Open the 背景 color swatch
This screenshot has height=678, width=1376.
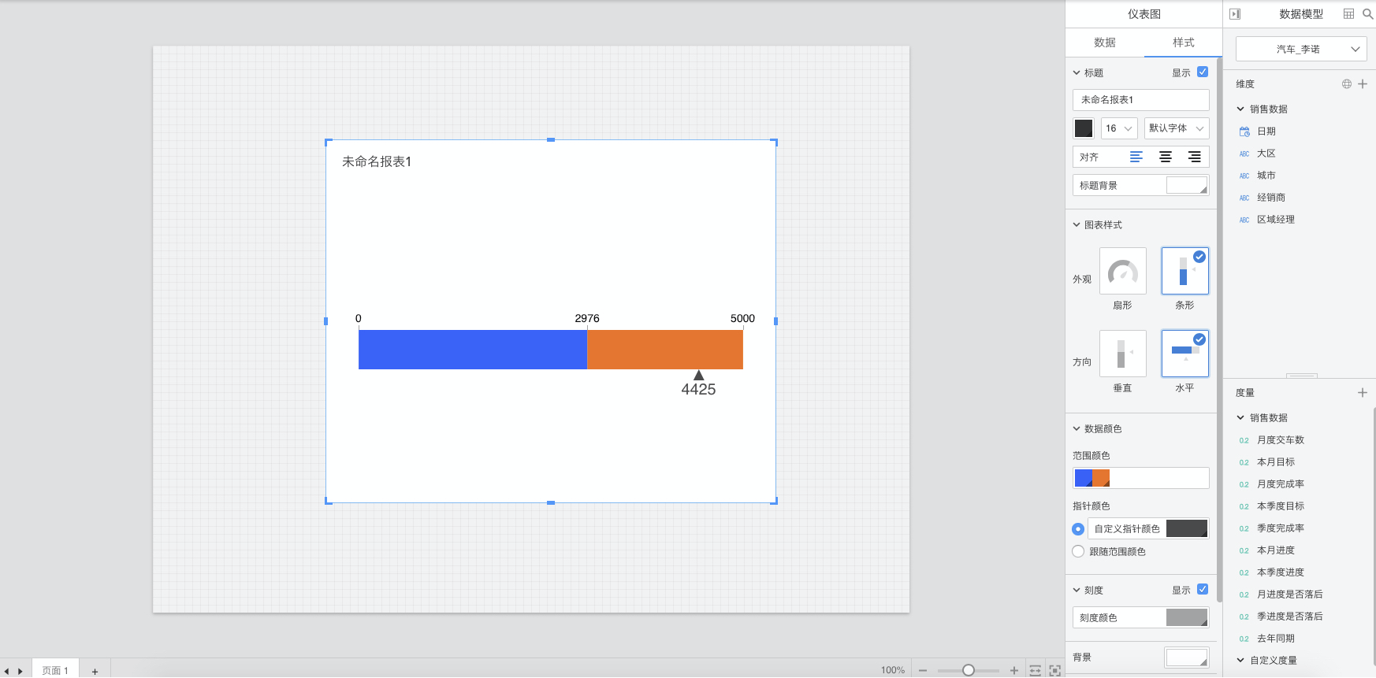1187,658
